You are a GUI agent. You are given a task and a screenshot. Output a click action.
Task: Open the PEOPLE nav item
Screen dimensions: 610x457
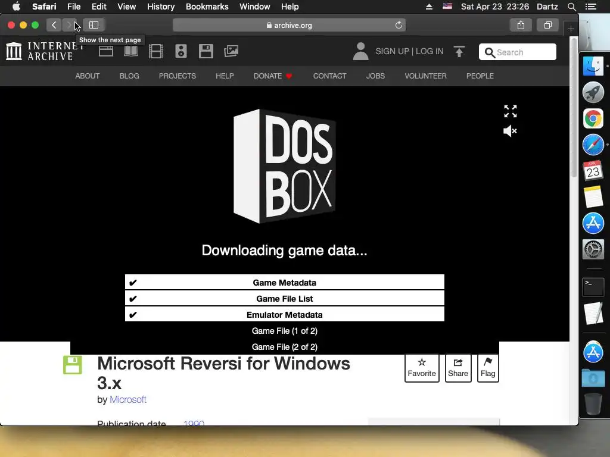(x=480, y=76)
